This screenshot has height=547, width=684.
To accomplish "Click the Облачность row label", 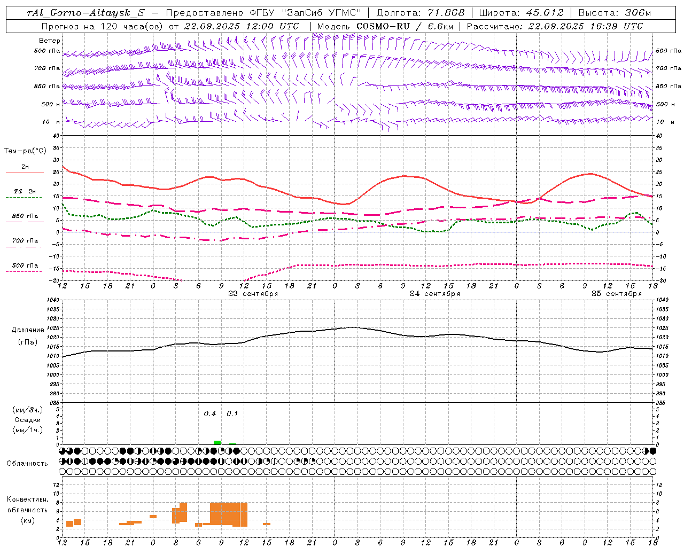I will point(27,464).
